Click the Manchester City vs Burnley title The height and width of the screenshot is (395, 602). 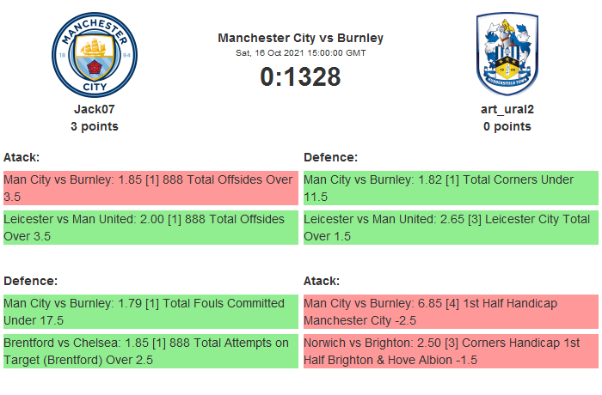point(300,38)
